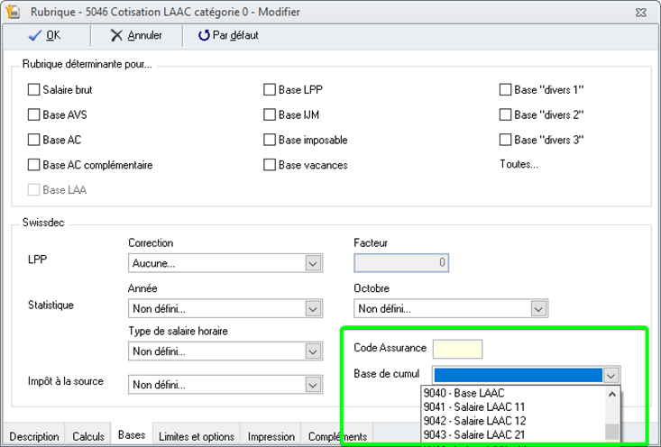Switch to the Calculs tab
The image size is (661, 447).
click(x=87, y=436)
